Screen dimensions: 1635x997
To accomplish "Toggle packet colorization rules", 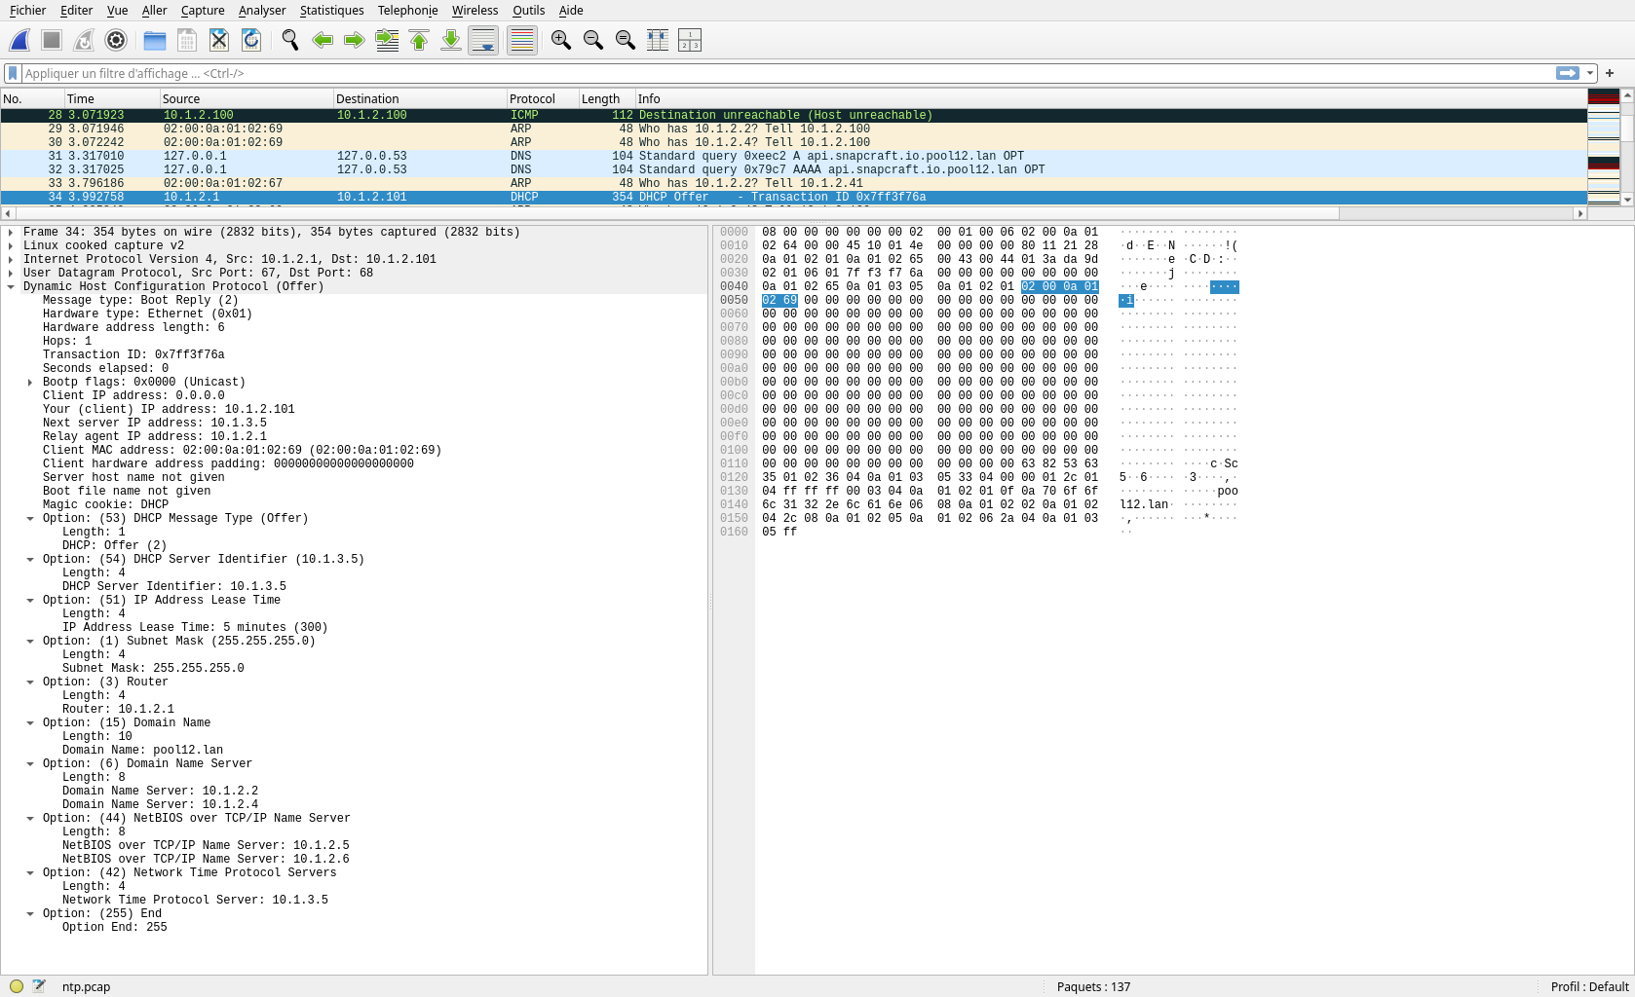I will [522, 40].
